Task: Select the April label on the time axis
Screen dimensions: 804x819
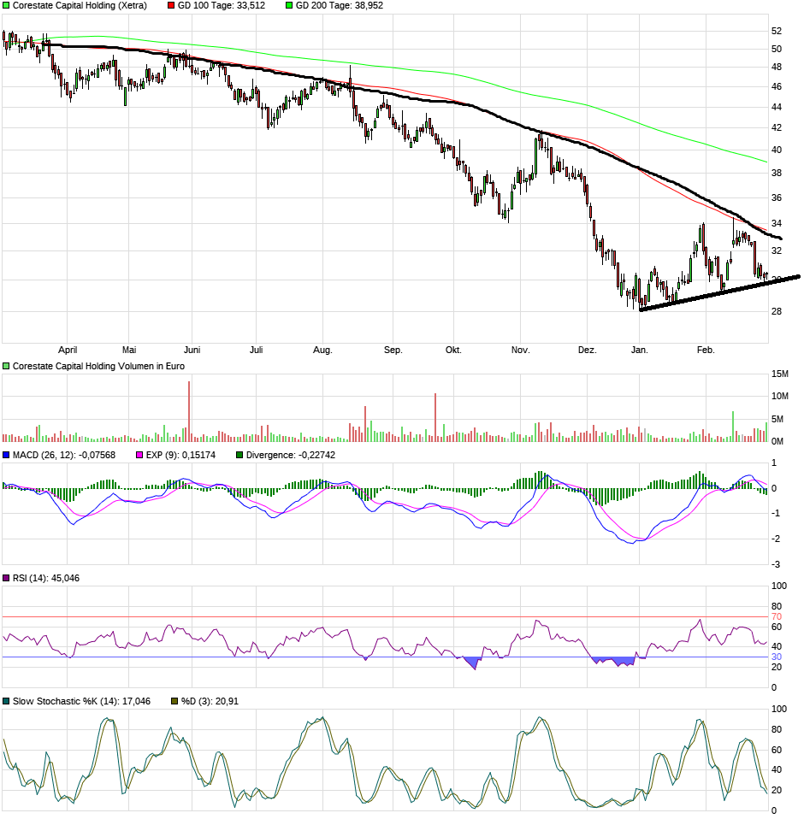Action: (68, 349)
